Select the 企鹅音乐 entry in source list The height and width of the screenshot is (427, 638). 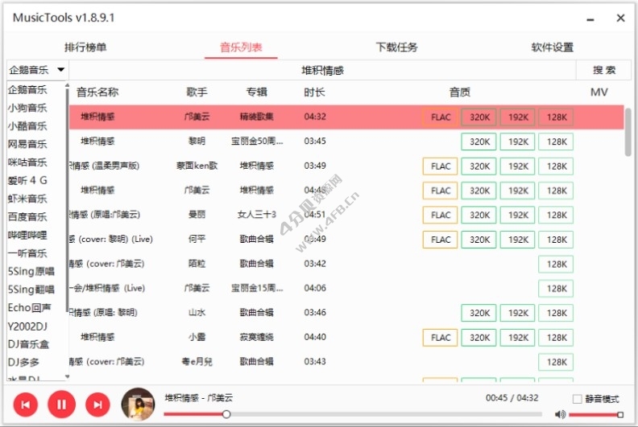point(27,89)
